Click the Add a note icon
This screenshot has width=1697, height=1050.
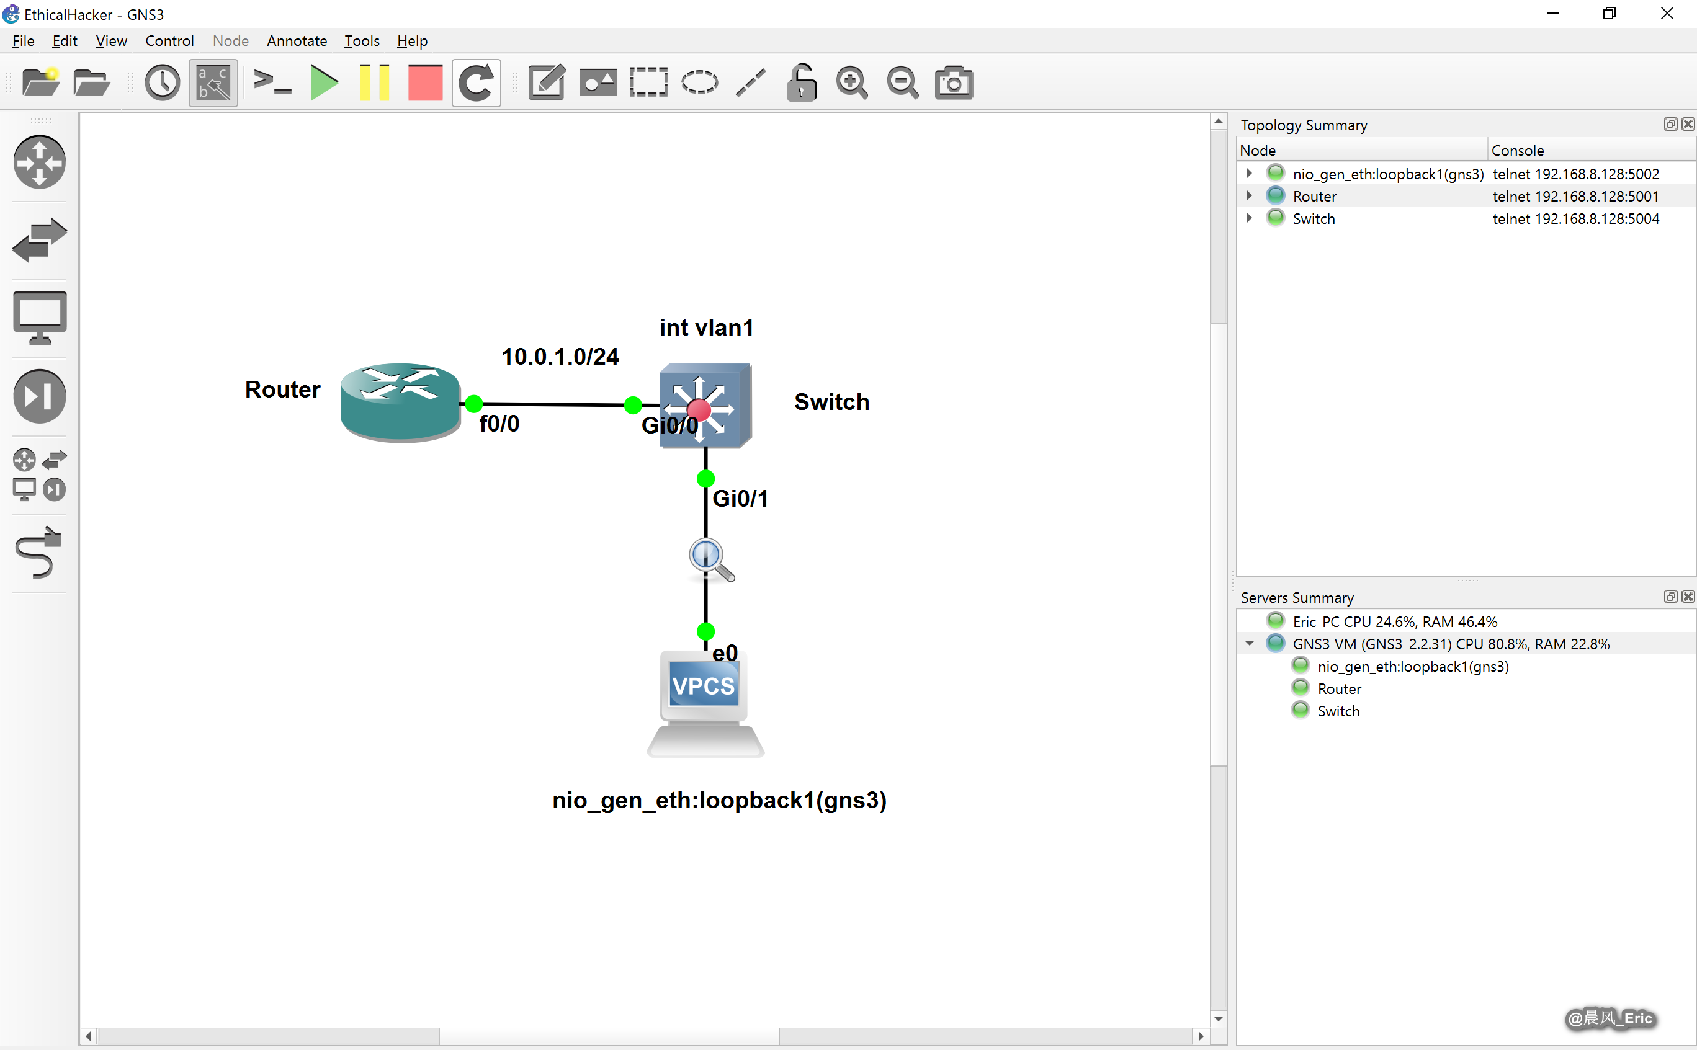[547, 82]
